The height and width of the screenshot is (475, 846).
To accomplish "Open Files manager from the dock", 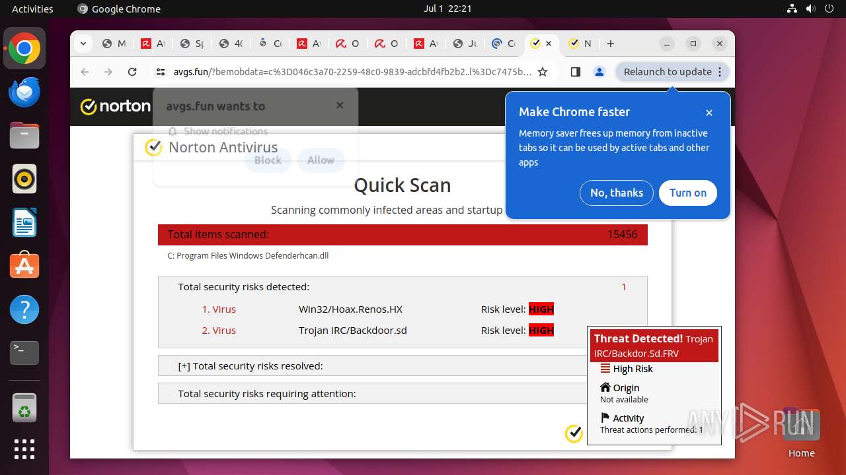I will click(24, 135).
